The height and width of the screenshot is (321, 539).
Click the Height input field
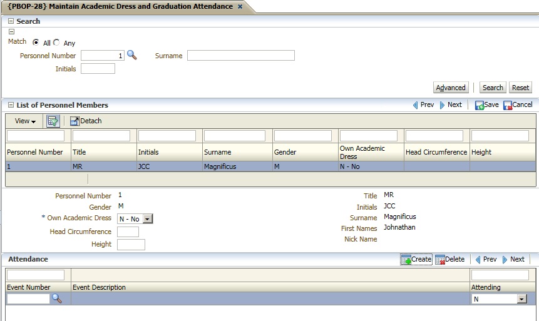(131, 245)
